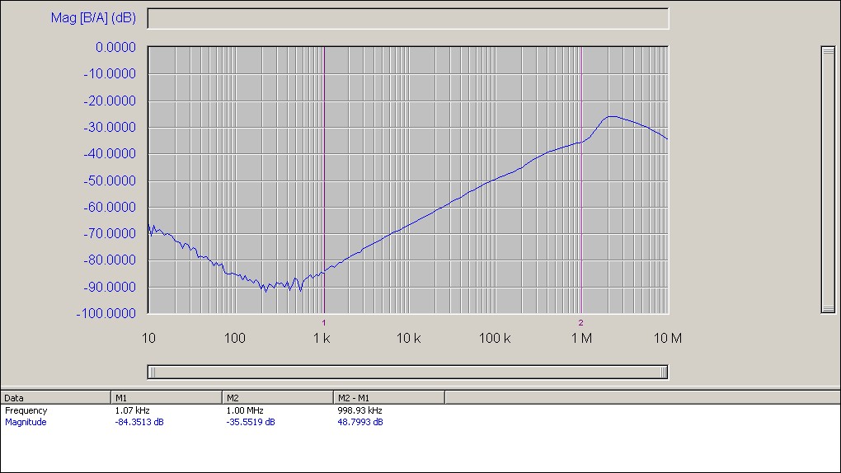
Task: Click delta magnitude value 48.7993 dB
Action: pyautogui.click(x=359, y=422)
